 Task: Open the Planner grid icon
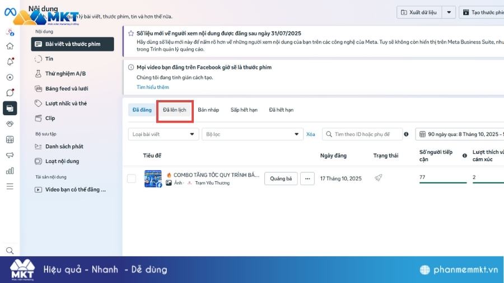[x=10, y=139]
